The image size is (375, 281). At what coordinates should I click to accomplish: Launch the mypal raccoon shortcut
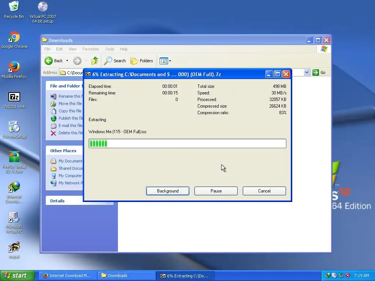coord(14,250)
